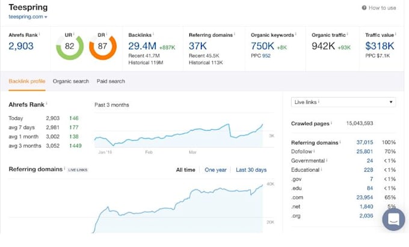Image resolution: width=409 pixels, height=247 pixels.
Task: Click the info icon next to Traffic value
Action: pos(395,34)
